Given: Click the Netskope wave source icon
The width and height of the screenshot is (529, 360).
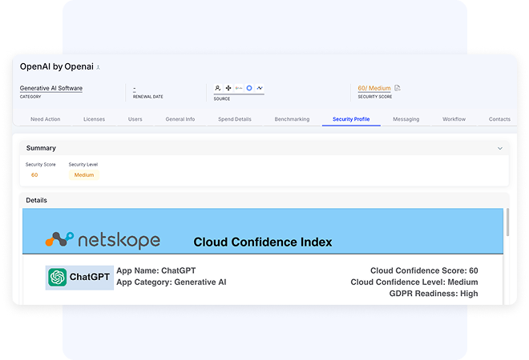Looking at the screenshot, I should [260, 88].
